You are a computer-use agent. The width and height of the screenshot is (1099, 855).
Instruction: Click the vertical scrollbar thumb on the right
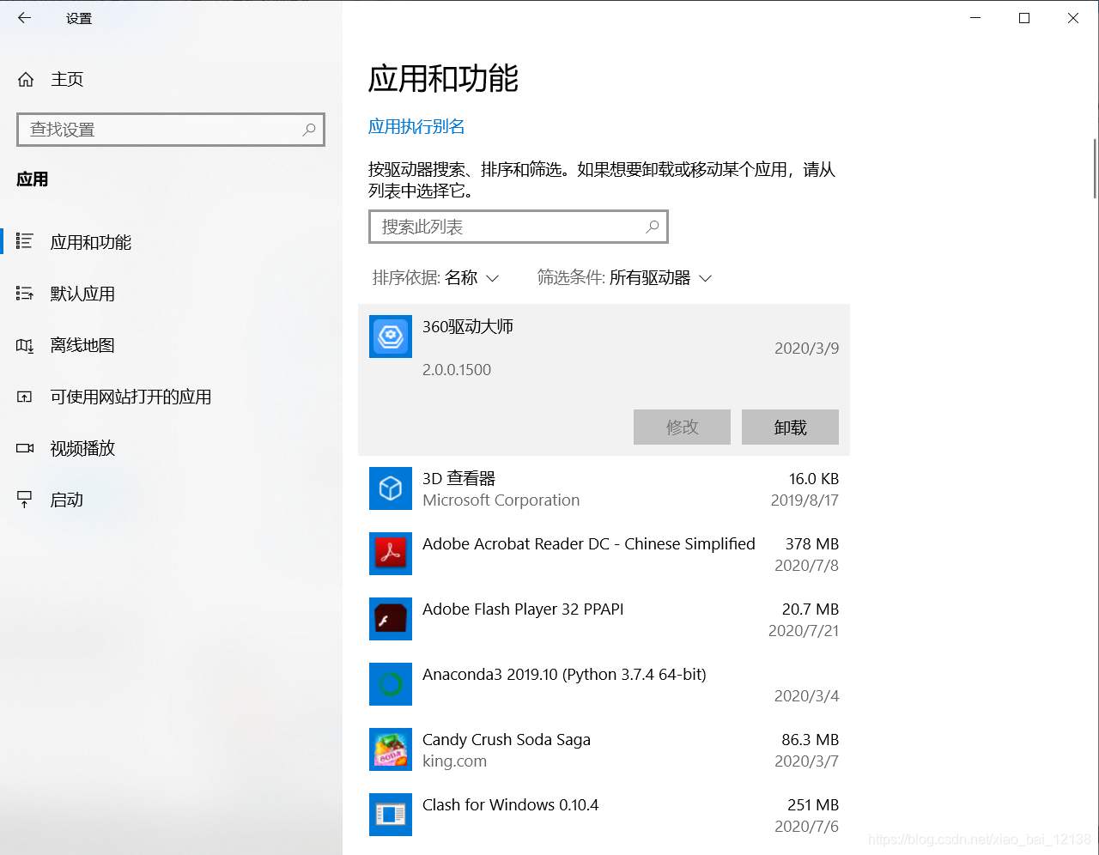click(x=1095, y=167)
